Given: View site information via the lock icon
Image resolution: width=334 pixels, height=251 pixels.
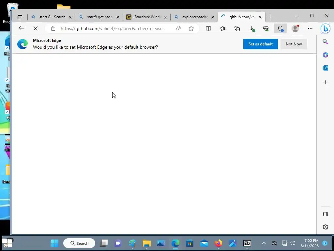Looking at the screenshot, I should [x=53, y=28].
